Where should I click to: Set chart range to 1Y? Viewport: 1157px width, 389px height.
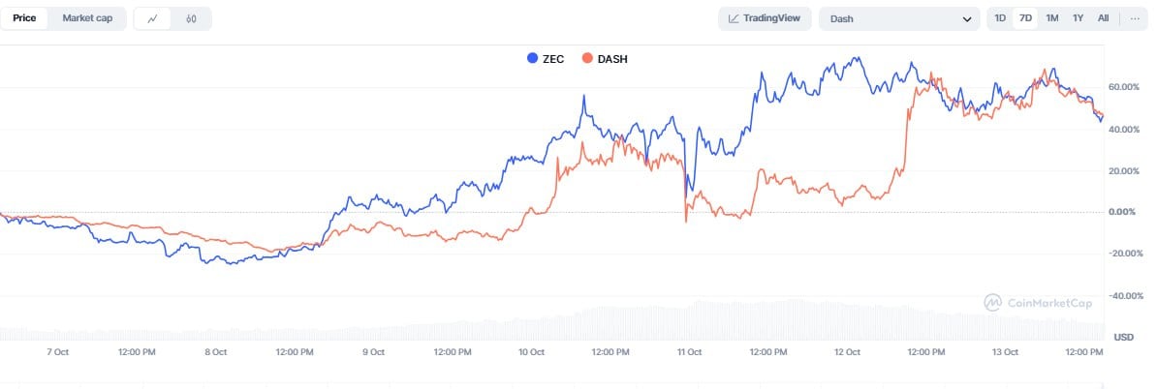(x=1078, y=18)
